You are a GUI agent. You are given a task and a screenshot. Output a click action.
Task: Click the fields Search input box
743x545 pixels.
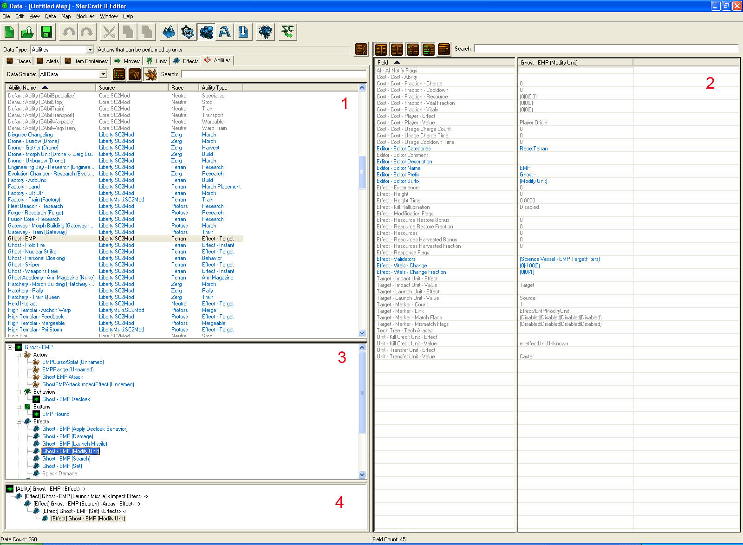pos(606,49)
